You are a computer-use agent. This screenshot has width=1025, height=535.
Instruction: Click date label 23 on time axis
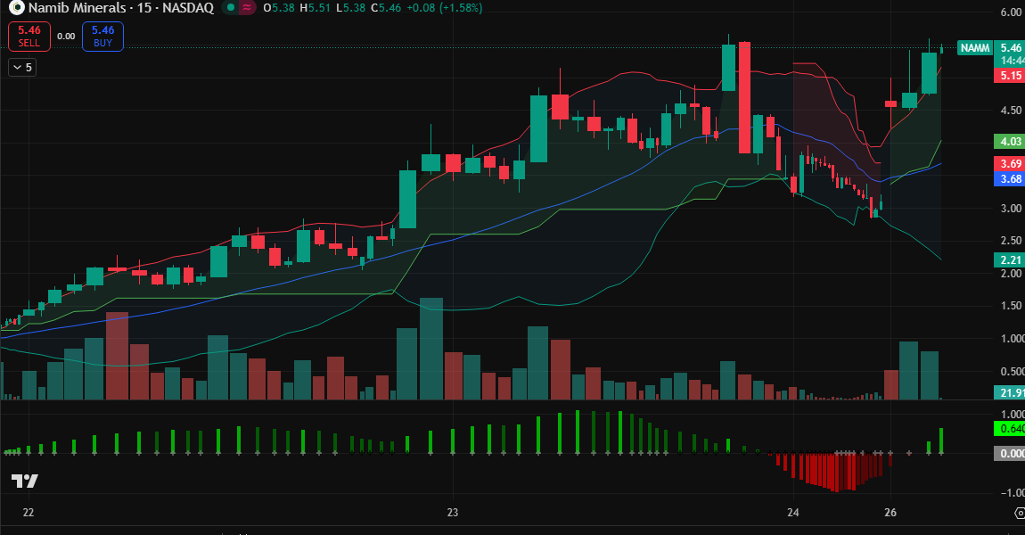pos(453,512)
